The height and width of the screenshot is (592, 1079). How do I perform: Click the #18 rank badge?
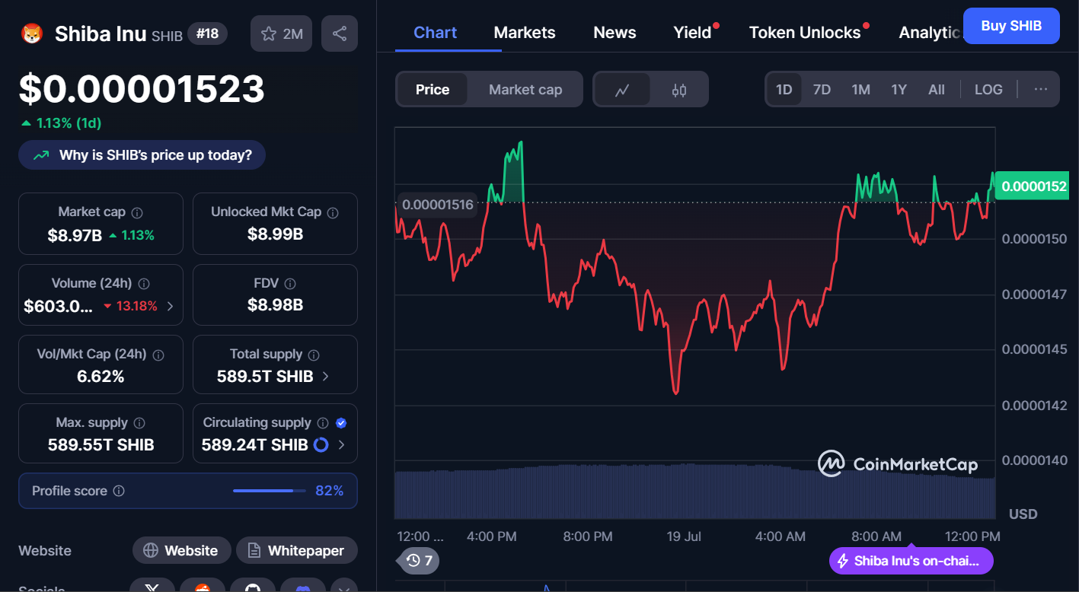(207, 33)
